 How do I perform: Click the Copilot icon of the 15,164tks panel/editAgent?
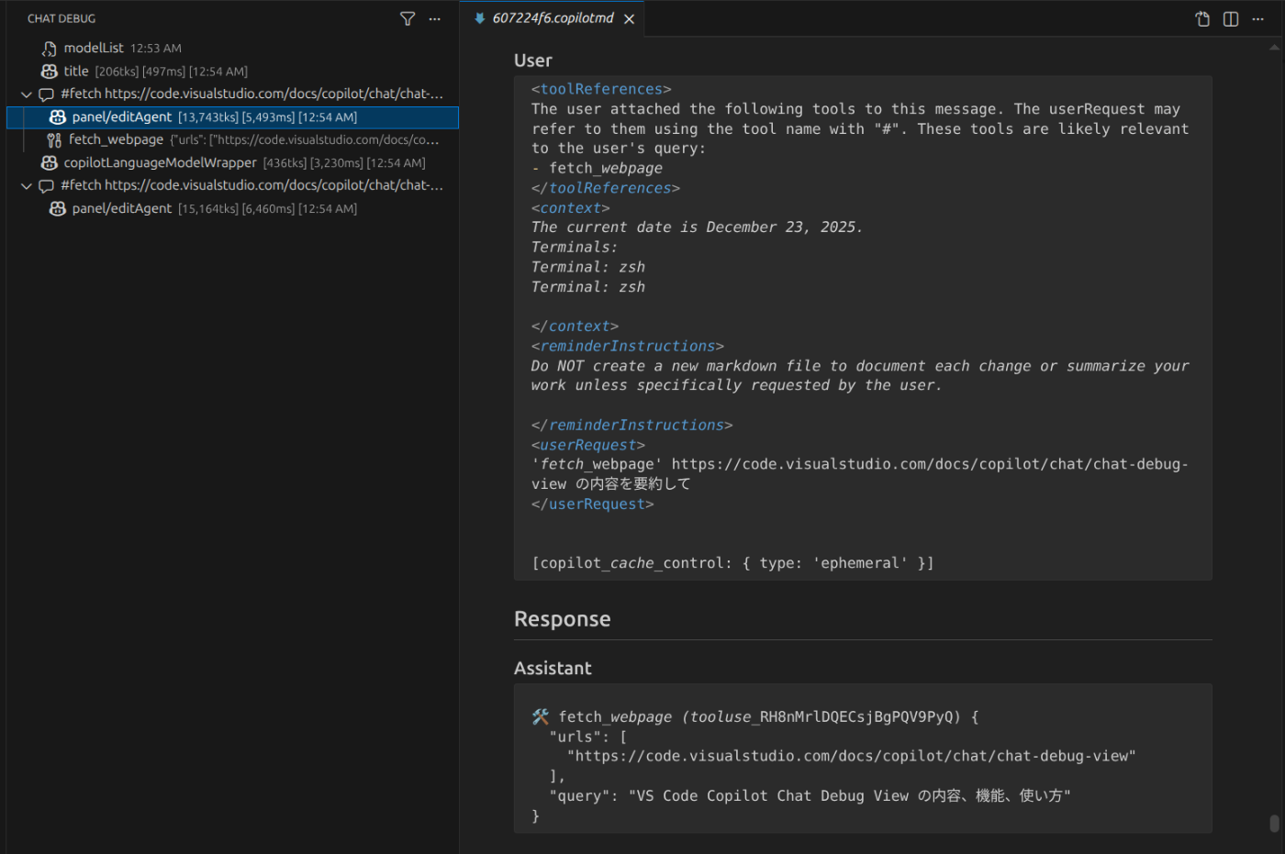pos(58,209)
